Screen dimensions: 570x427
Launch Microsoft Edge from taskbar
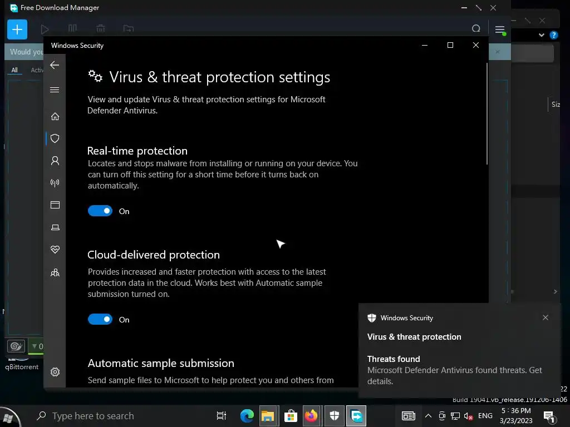click(x=247, y=416)
